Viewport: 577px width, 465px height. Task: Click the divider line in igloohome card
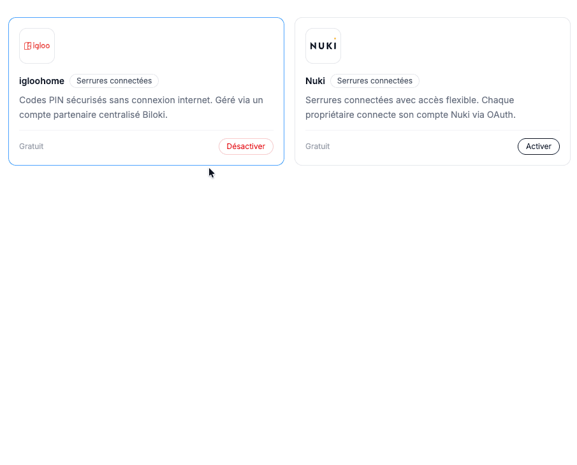click(146, 130)
